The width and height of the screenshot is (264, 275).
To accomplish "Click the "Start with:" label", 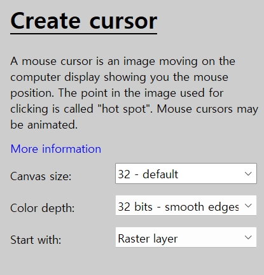I will (x=36, y=240).
